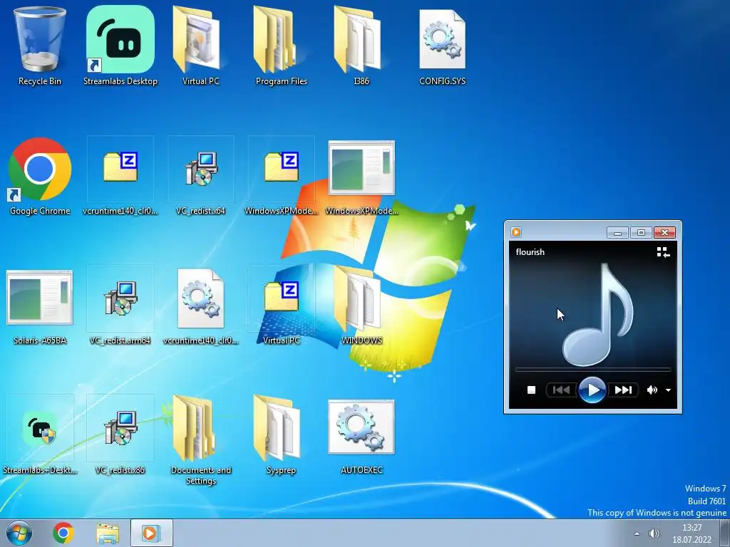Select the I386 folder
This screenshot has width=730, height=547.
361,46
